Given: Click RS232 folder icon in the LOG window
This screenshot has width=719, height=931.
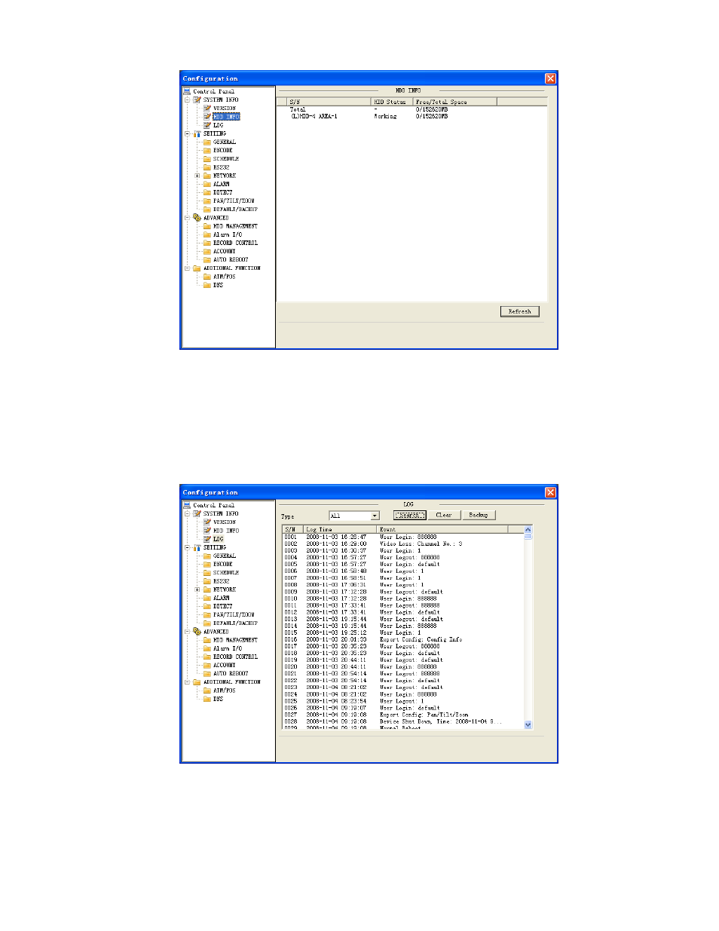Looking at the screenshot, I should tap(207, 581).
